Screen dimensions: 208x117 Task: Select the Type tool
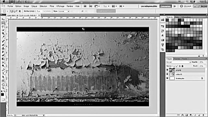3,73
